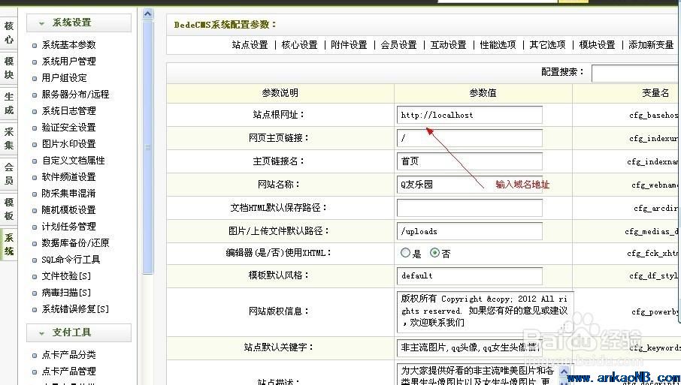Expand the 支付工具 section header
Image resolution: width=681 pixels, height=385 pixels.
(x=78, y=332)
